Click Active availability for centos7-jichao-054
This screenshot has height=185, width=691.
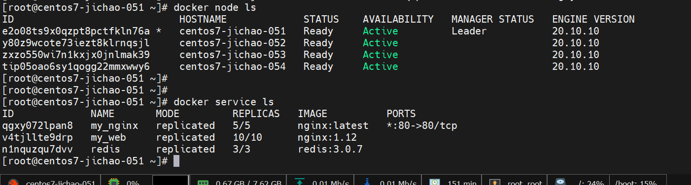click(380, 67)
